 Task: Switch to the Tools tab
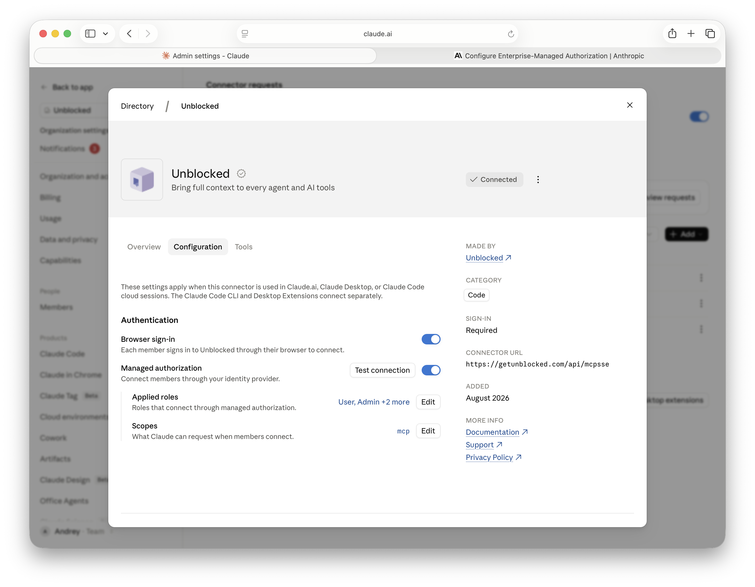pyautogui.click(x=243, y=247)
